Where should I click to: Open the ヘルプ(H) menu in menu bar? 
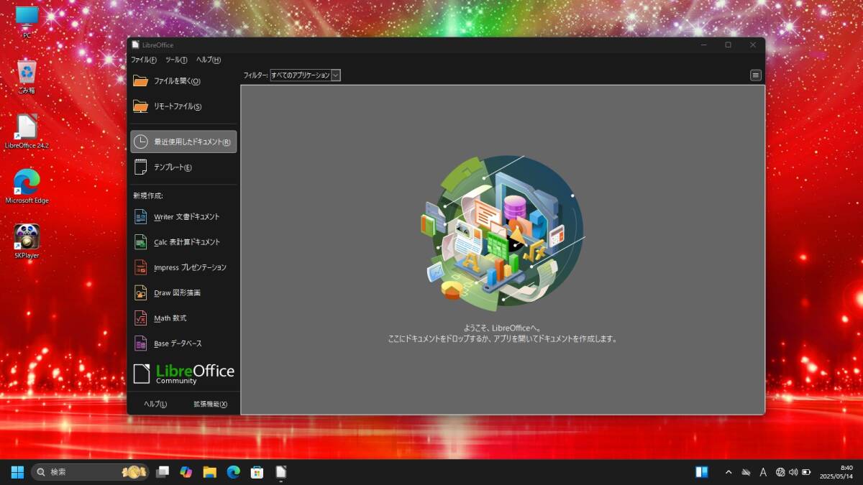(209, 60)
